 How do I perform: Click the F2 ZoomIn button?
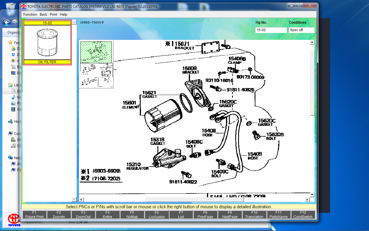point(59,215)
